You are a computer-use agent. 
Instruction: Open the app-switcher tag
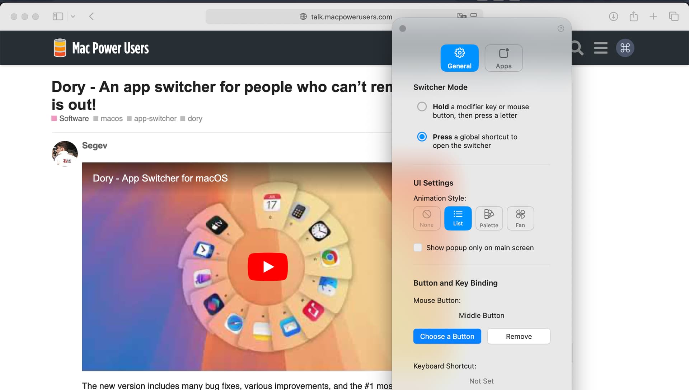pos(152,119)
